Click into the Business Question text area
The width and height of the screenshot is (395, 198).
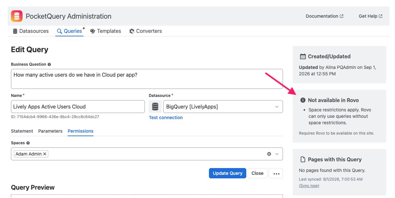147,79
